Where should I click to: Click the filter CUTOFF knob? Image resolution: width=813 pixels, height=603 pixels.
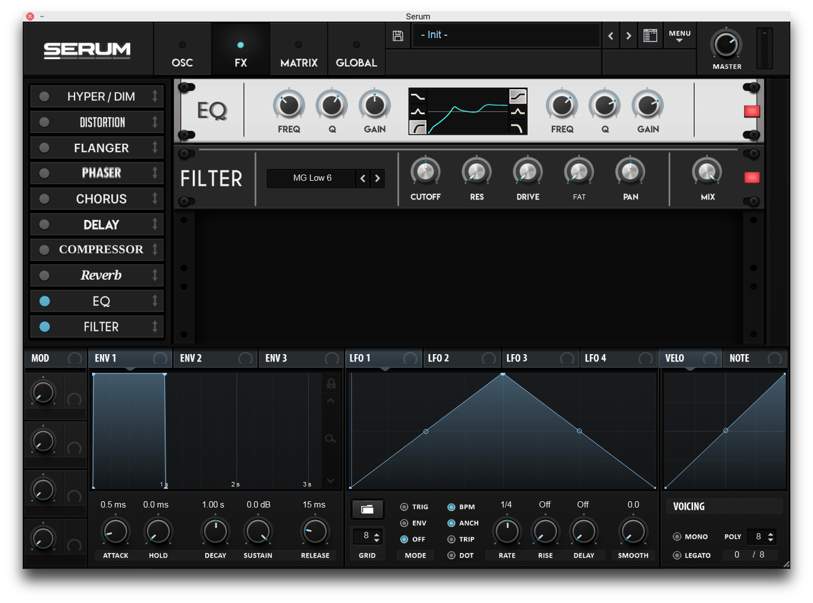click(425, 172)
